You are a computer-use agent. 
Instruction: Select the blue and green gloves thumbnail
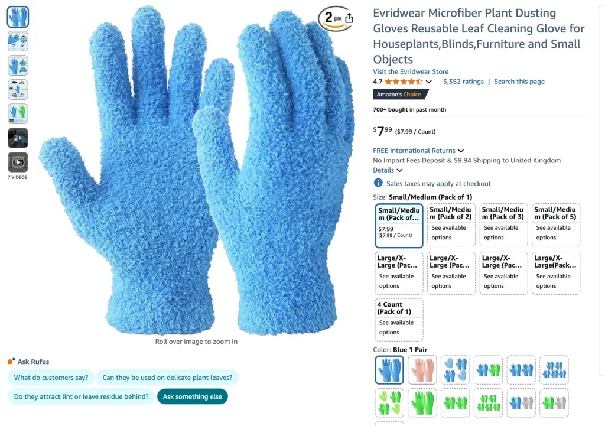pos(18,114)
